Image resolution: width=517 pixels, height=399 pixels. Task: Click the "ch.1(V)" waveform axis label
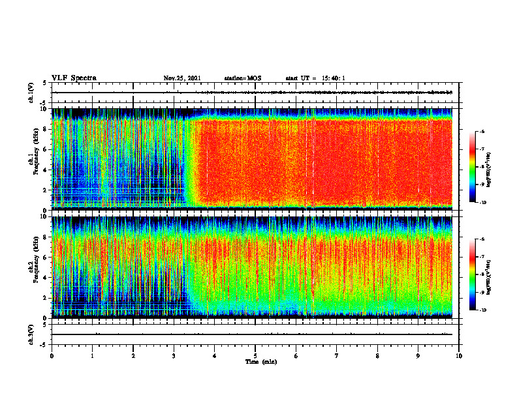[31, 93]
